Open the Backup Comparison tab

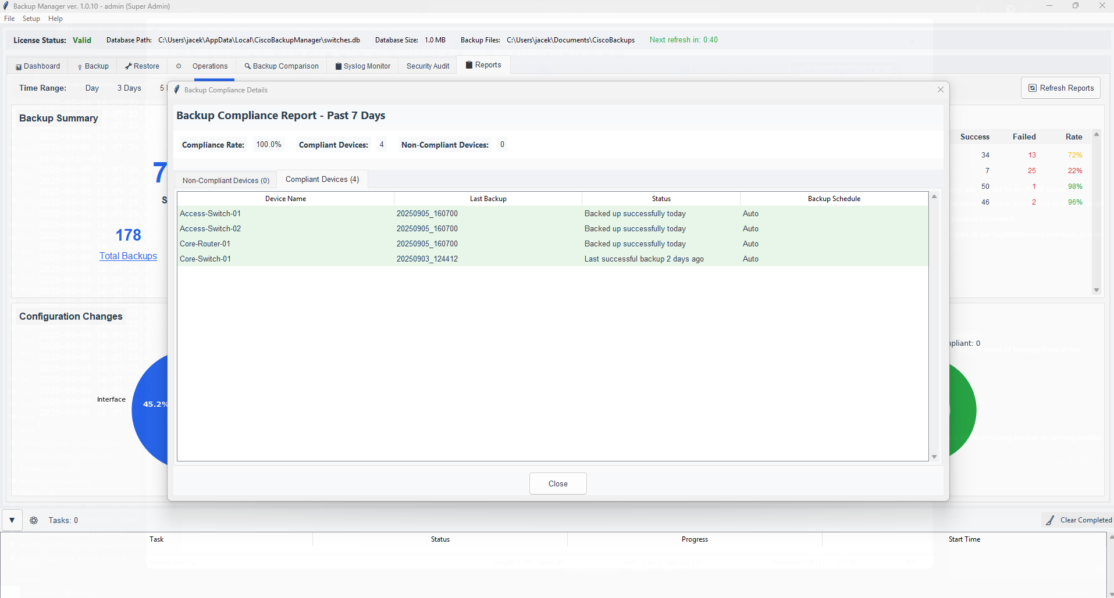pyautogui.click(x=282, y=66)
